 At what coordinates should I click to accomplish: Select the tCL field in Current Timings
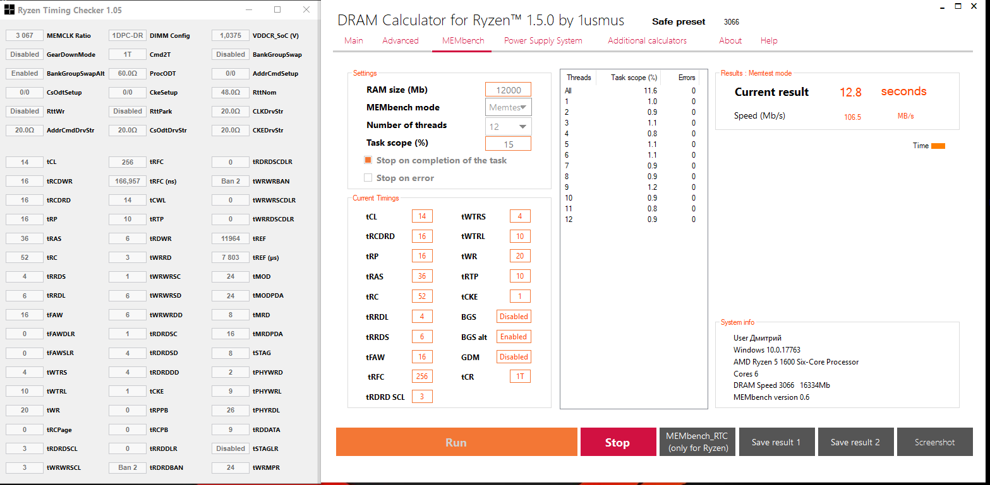click(422, 216)
